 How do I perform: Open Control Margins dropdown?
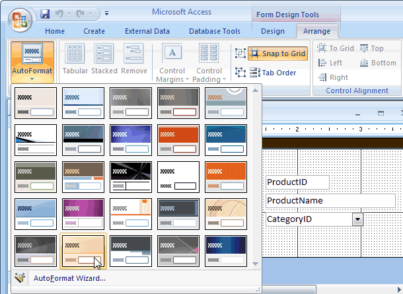(x=172, y=63)
